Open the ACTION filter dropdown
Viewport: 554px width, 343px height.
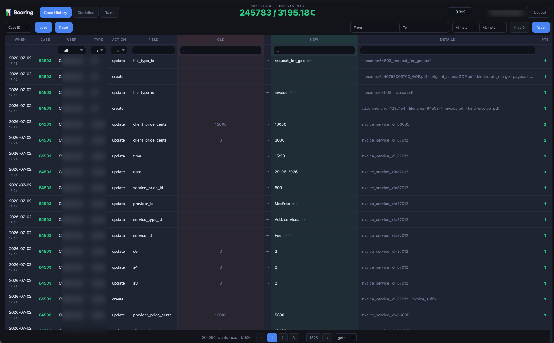(119, 50)
